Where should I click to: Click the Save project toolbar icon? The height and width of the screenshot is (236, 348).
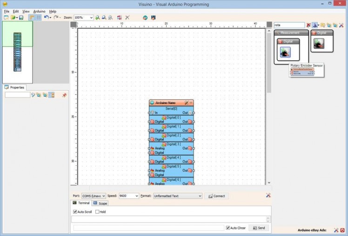21,17
